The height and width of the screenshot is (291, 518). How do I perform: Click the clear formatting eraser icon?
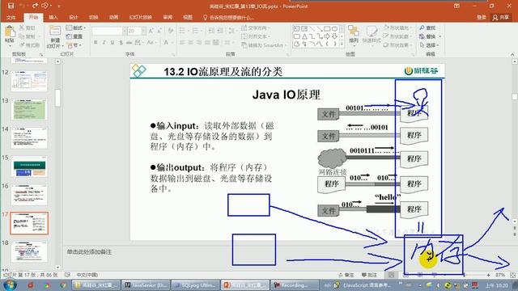171,31
